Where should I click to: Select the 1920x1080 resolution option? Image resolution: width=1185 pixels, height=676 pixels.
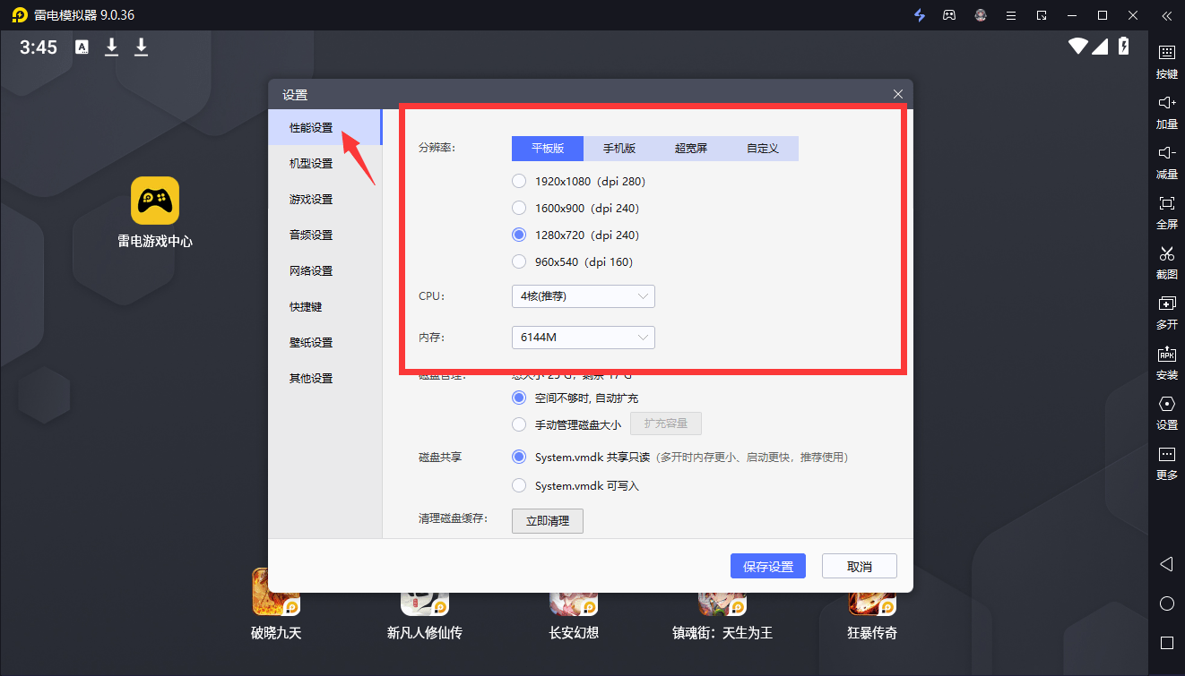click(519, 181)
